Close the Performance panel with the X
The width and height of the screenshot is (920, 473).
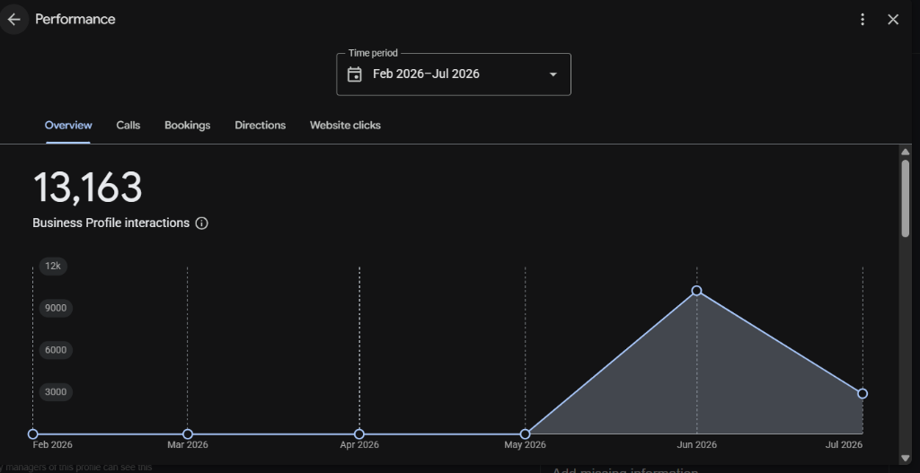coord(893,20)
